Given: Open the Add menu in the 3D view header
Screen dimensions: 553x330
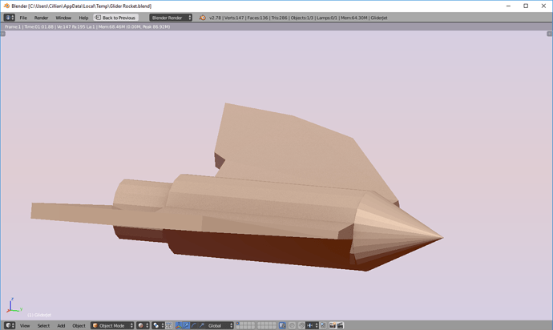Looking at the screenshot, I should point(61,325).
